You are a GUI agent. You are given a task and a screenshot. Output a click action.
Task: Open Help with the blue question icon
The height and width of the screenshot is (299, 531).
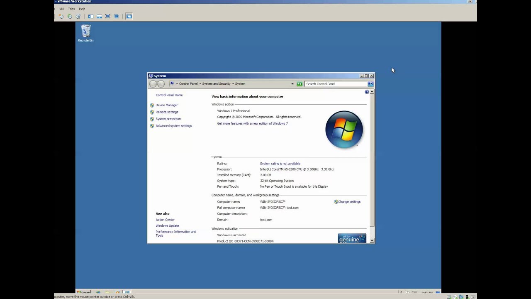(x=367, y=92)
